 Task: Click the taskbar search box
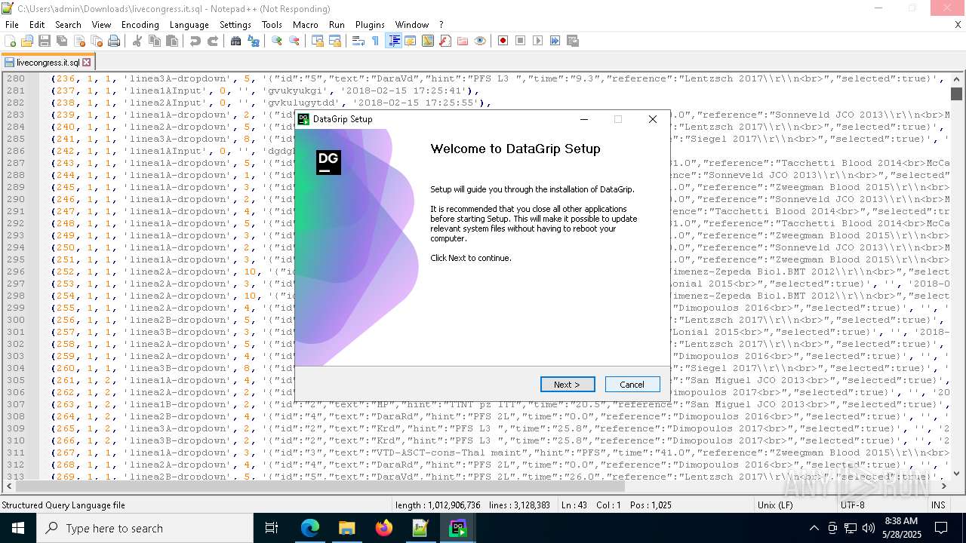tap(145, 528)
